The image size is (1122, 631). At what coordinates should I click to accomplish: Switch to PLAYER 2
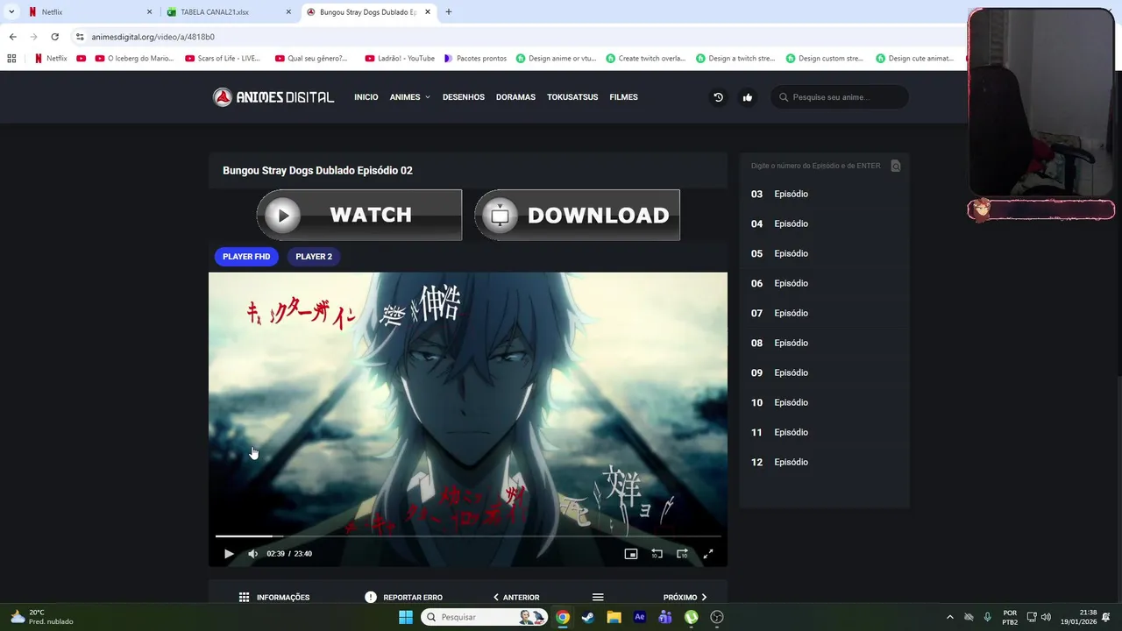314,257
